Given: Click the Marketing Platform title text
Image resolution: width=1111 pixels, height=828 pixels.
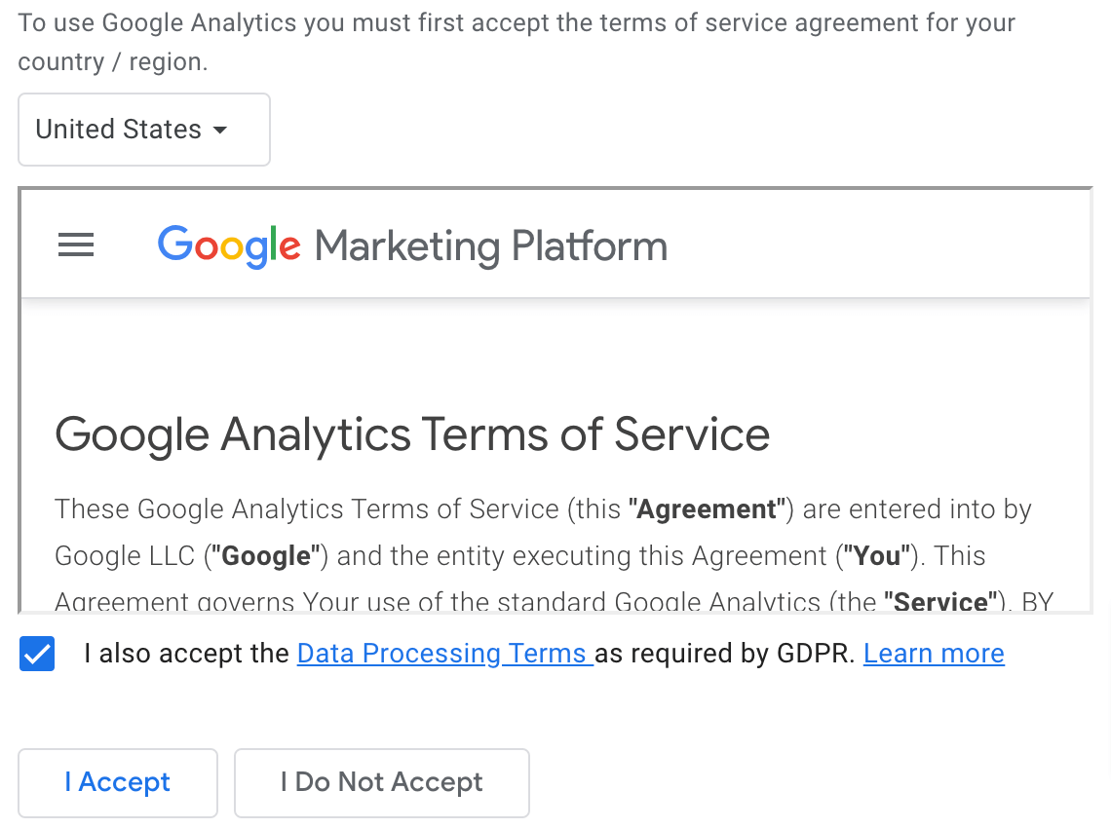Looking at the screenshot, I should click(x=491, y=246).
